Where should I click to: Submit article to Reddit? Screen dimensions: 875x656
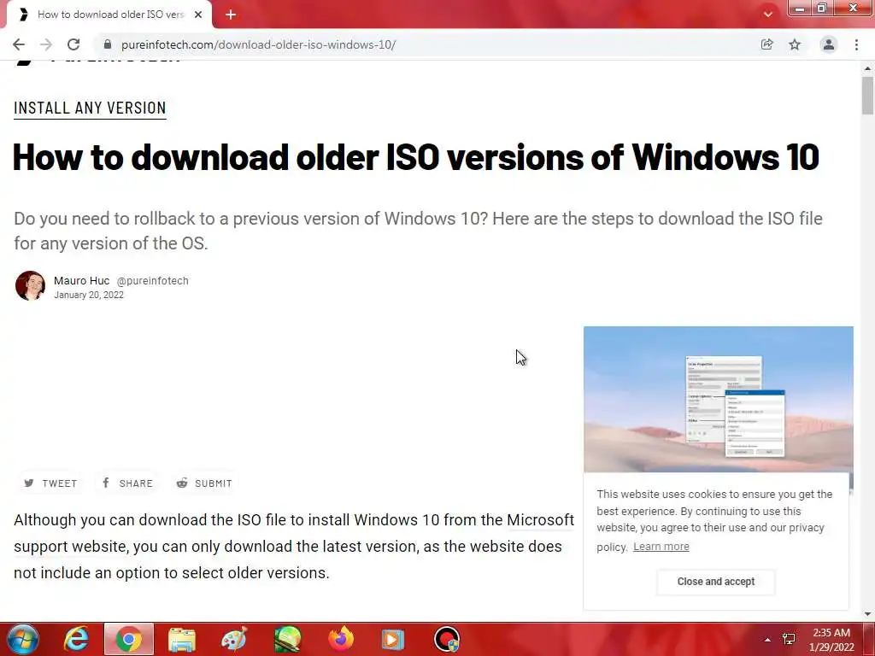coord(204,483)
